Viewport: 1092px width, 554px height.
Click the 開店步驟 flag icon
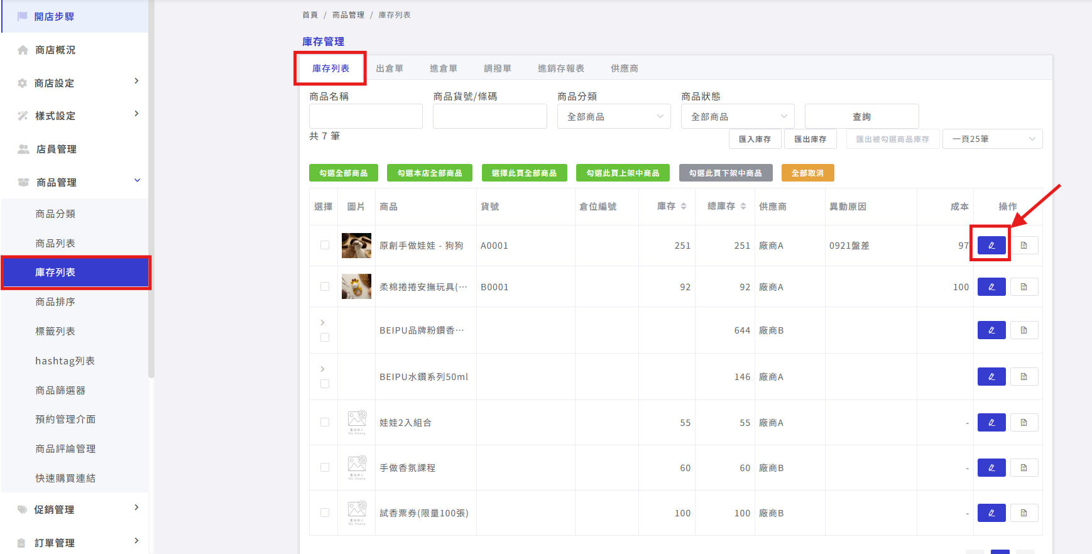(23, 16)
